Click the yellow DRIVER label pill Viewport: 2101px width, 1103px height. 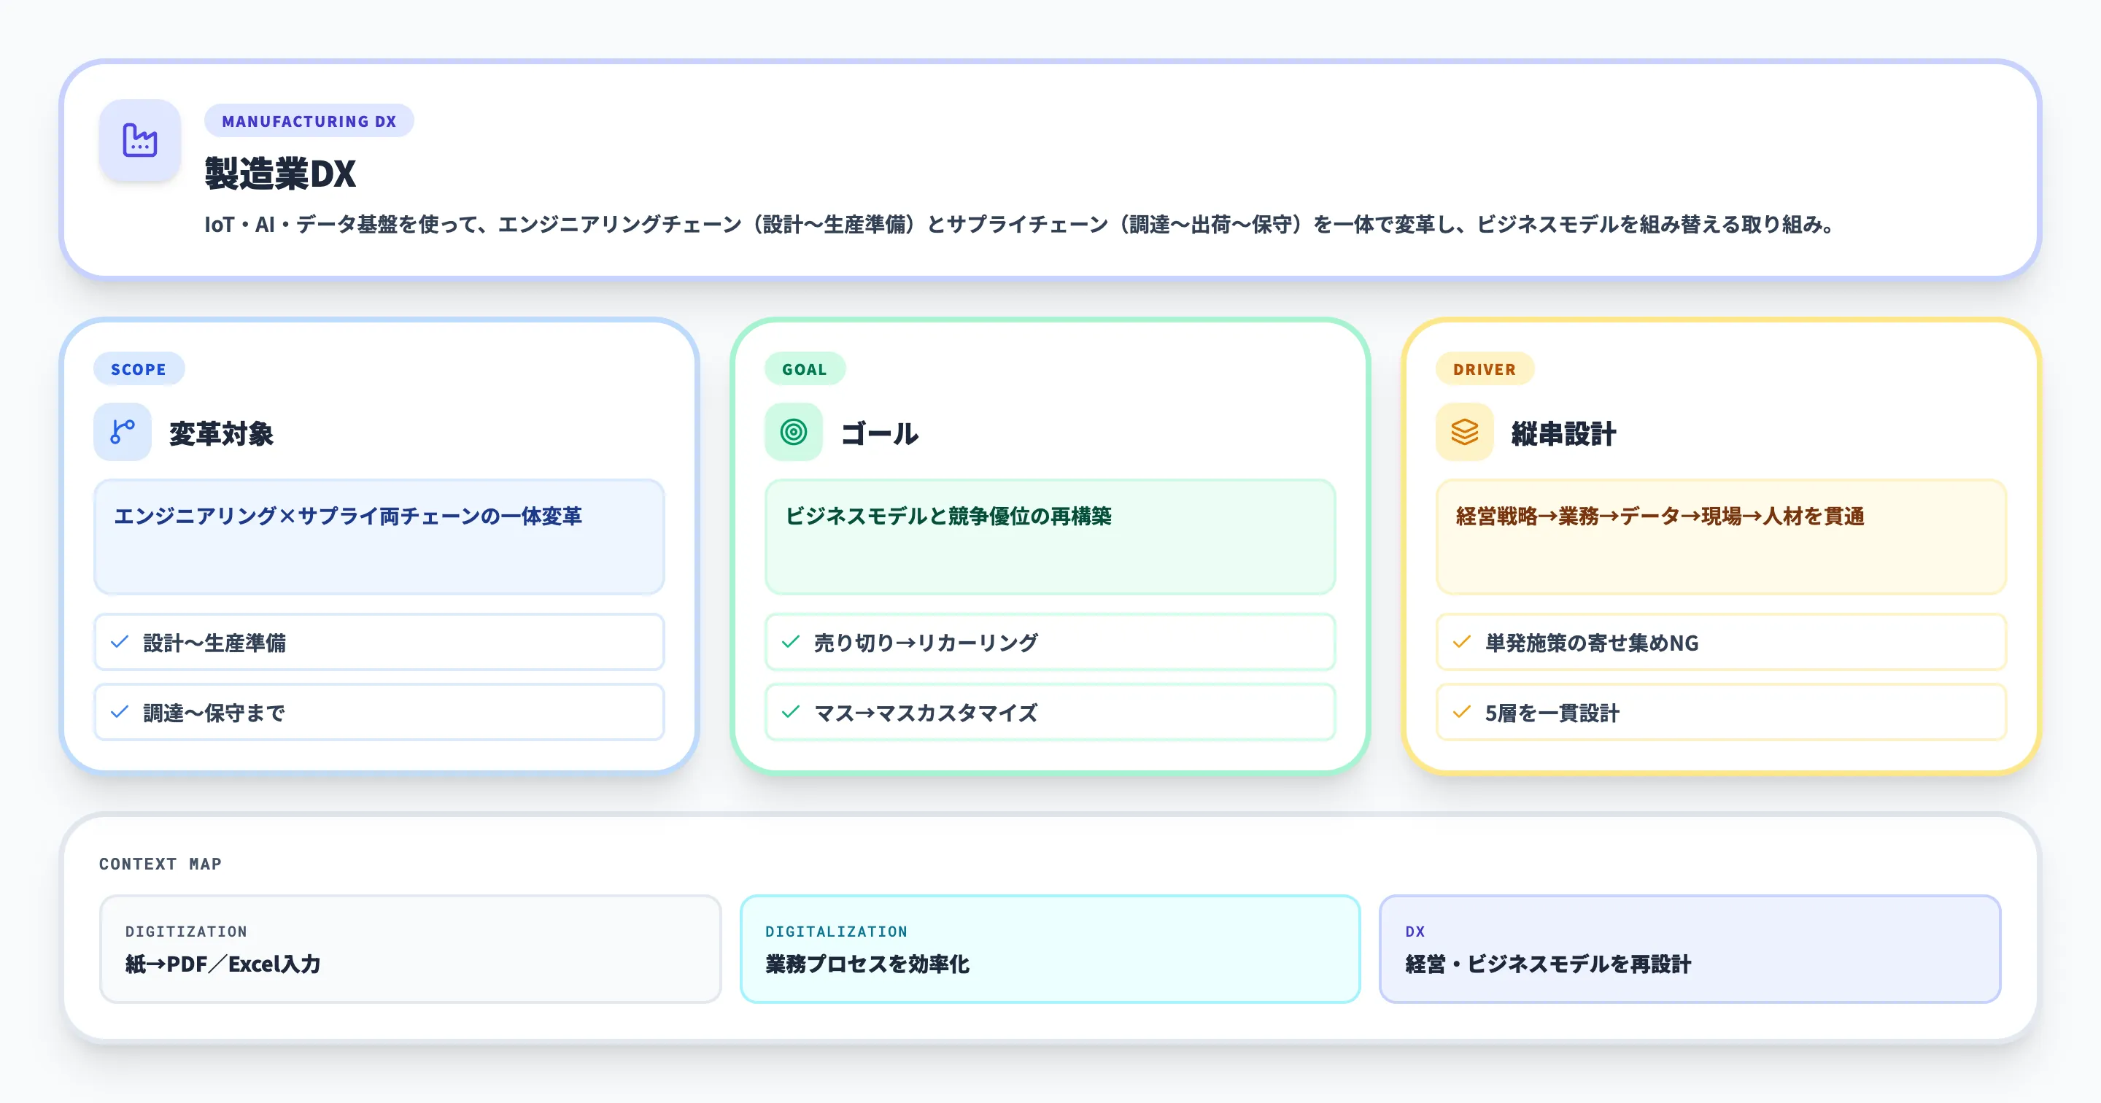[1485, 368]
